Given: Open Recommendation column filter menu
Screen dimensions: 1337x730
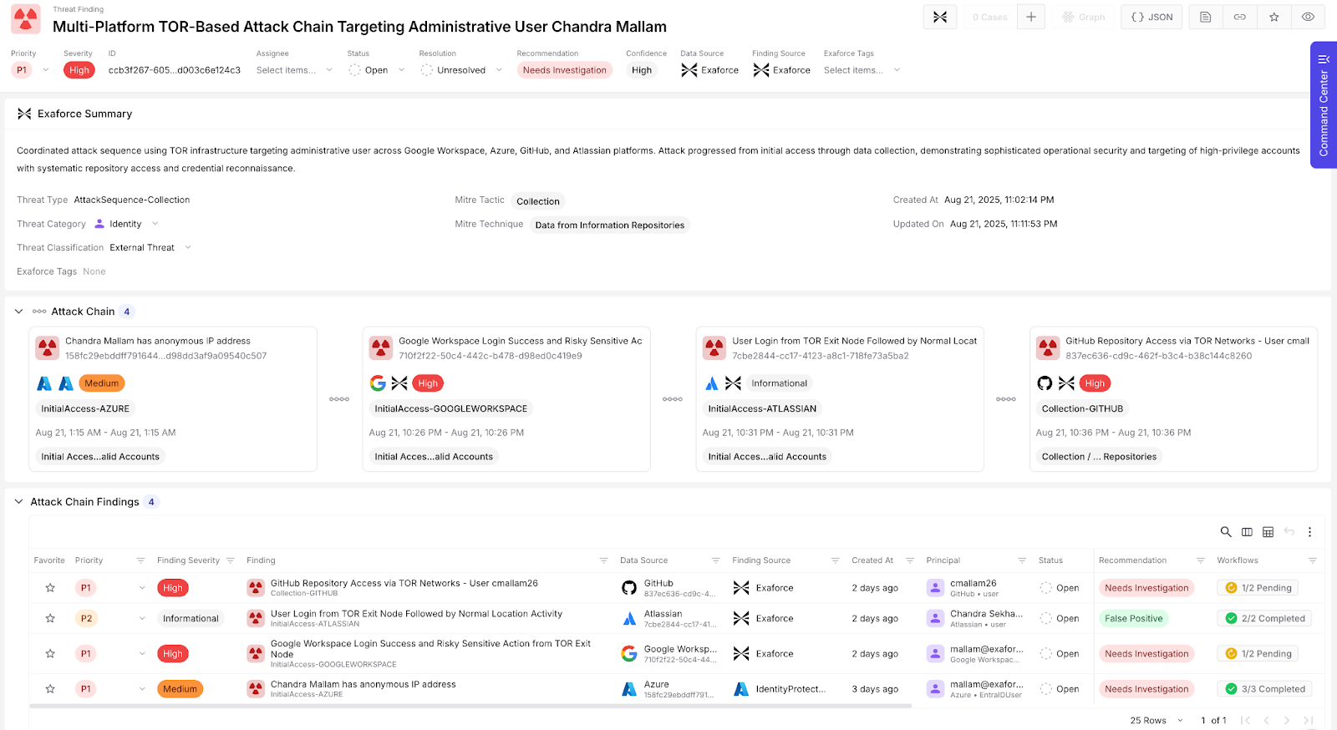Looking at the screenshot, I should (x=1201, y=560).
